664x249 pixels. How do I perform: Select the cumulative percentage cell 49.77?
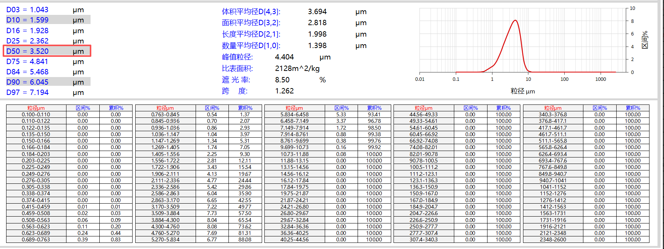coord(245,207)
